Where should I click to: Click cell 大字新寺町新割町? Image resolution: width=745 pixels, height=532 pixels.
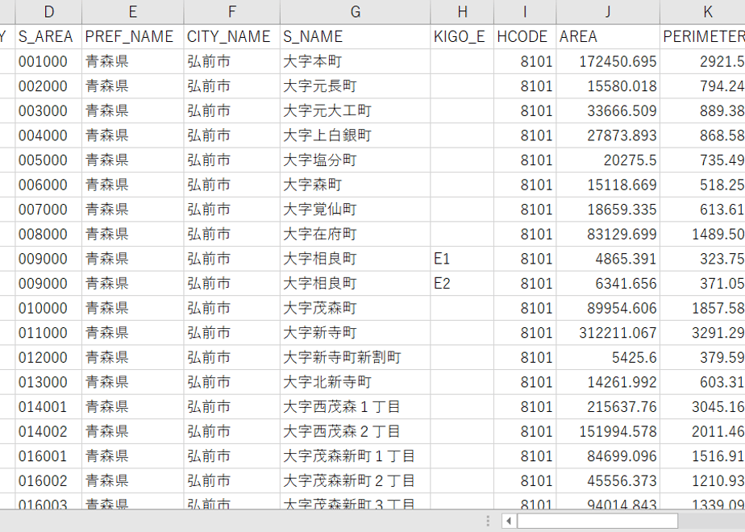click(x=355, y=358)
